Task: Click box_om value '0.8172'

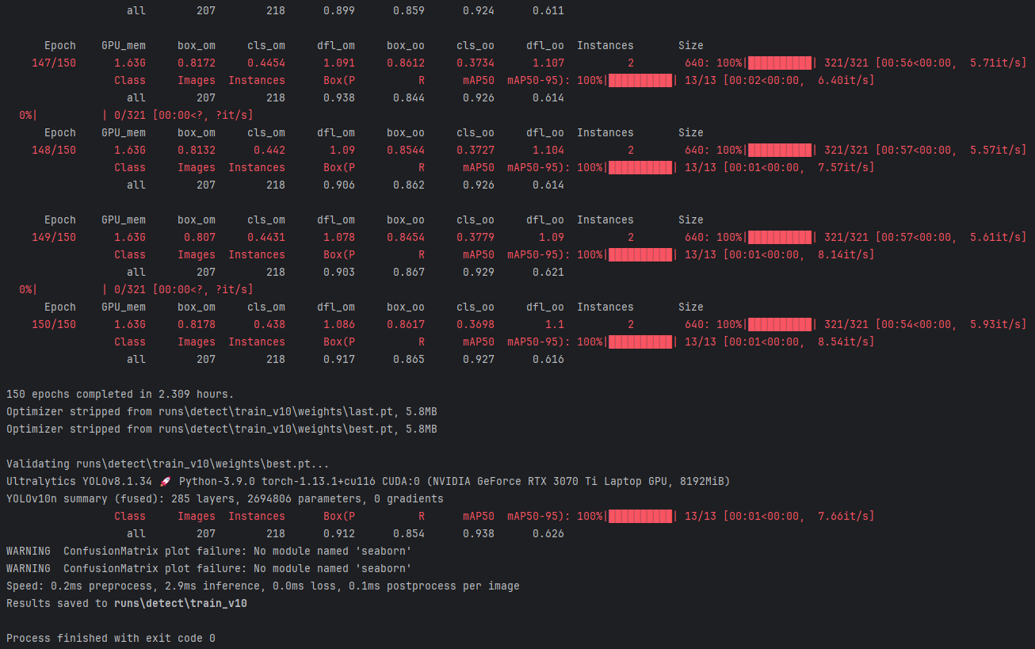Action: point(197,63)
